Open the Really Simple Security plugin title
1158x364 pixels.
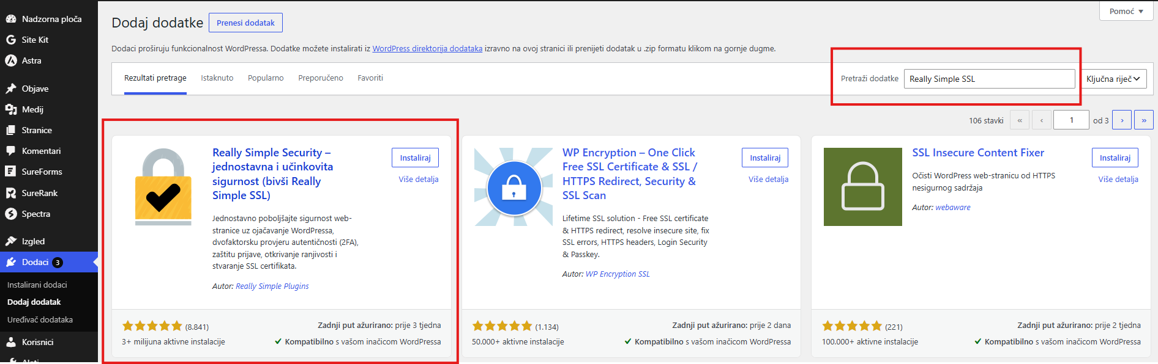[x=273, y=174]
